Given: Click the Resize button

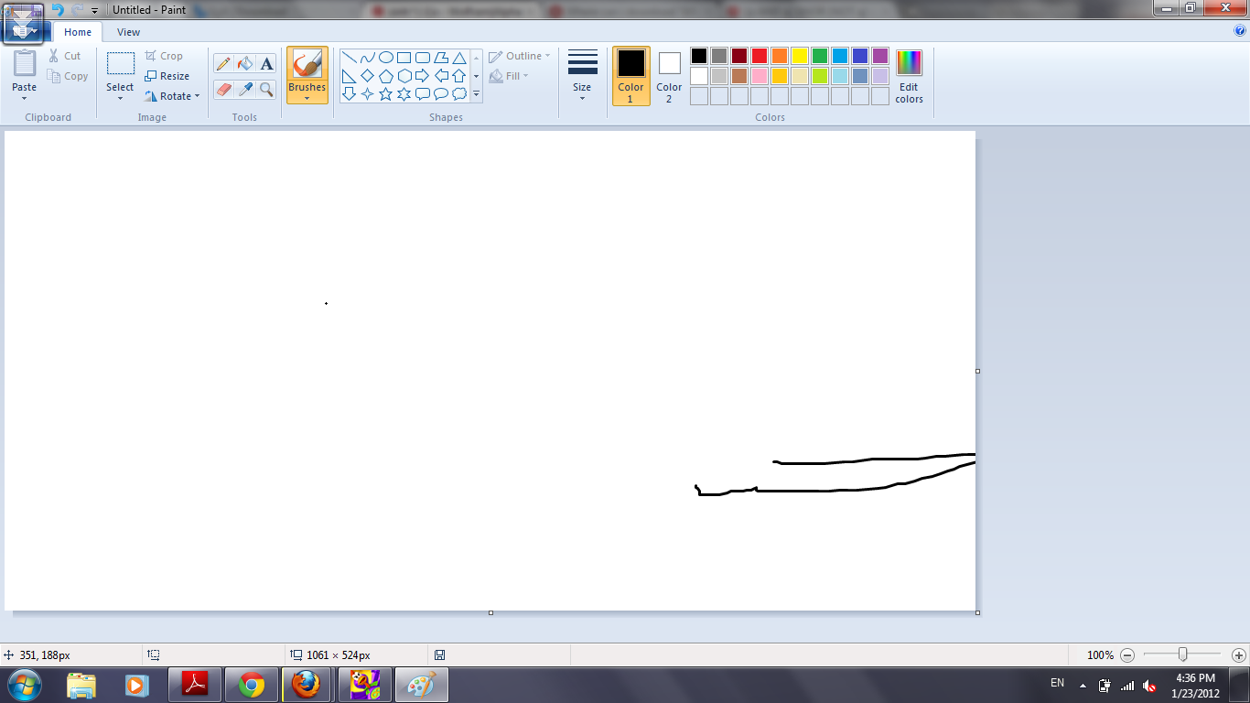Looking at the screenshot, I should (167, 76).
